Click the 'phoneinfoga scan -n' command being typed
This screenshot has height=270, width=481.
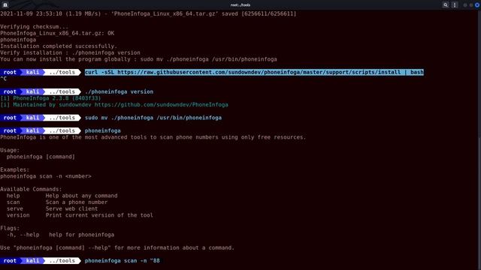(122, 261)
